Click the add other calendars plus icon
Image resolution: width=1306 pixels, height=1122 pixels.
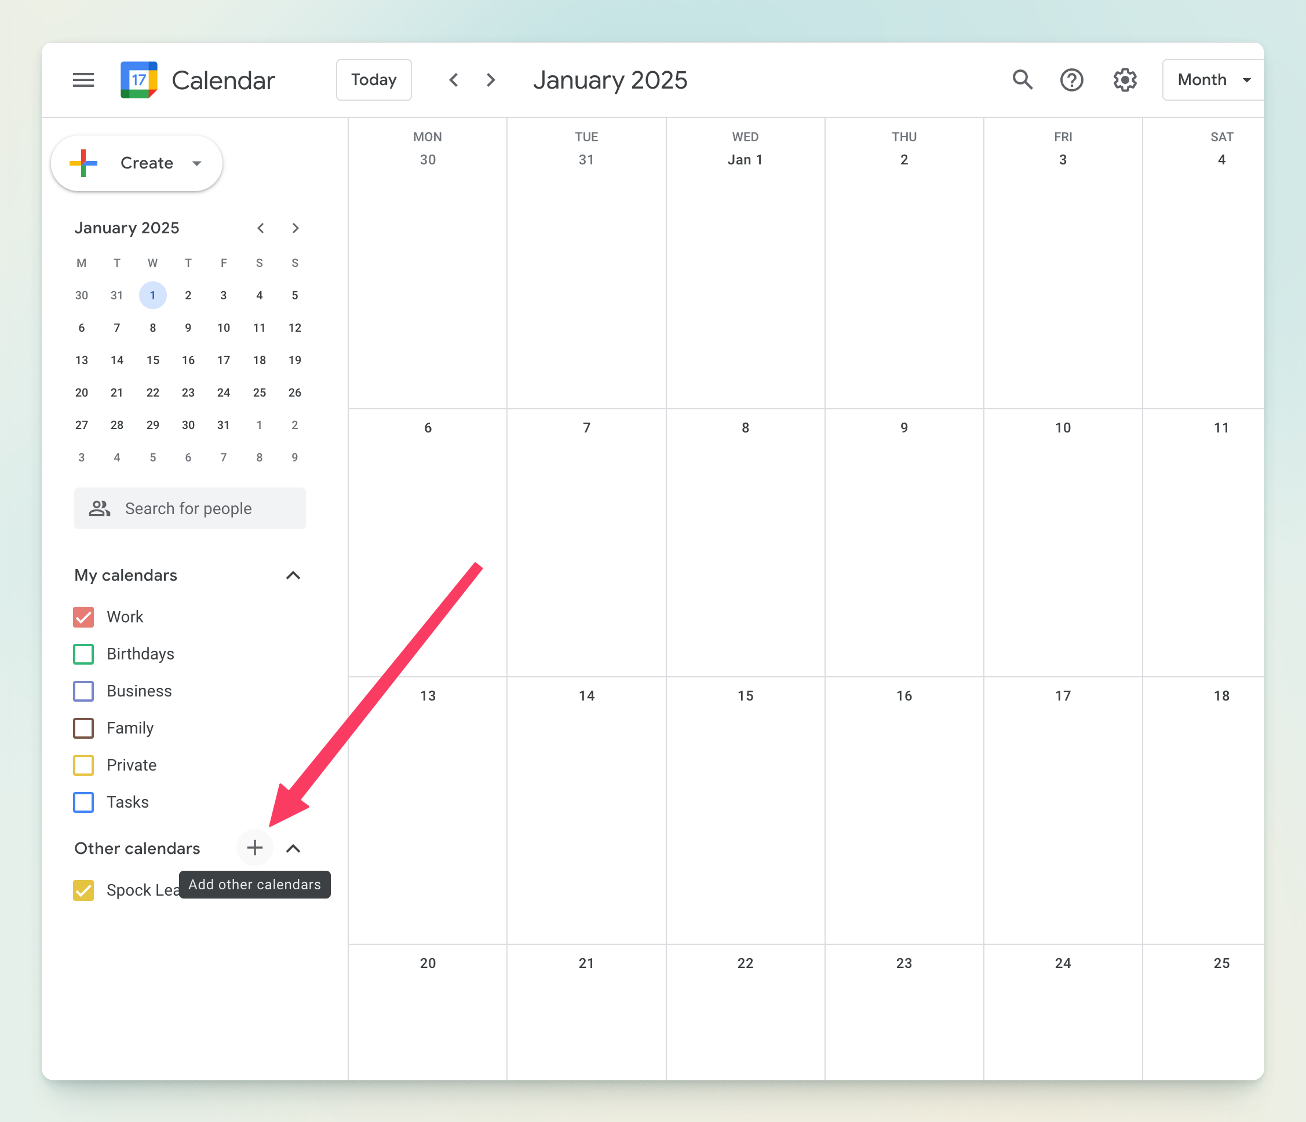pos(254,848)
